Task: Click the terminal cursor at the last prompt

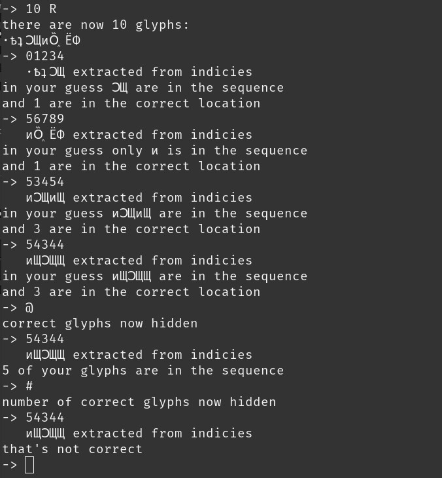Action: 29,465
